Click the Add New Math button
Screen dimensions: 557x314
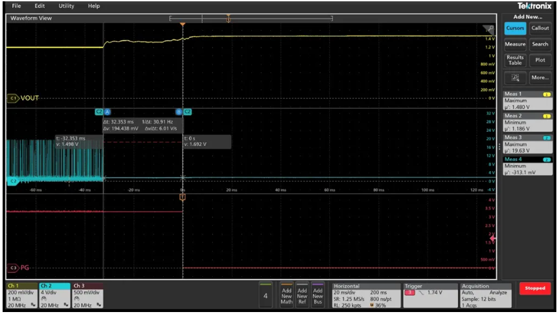click(286, 296)
